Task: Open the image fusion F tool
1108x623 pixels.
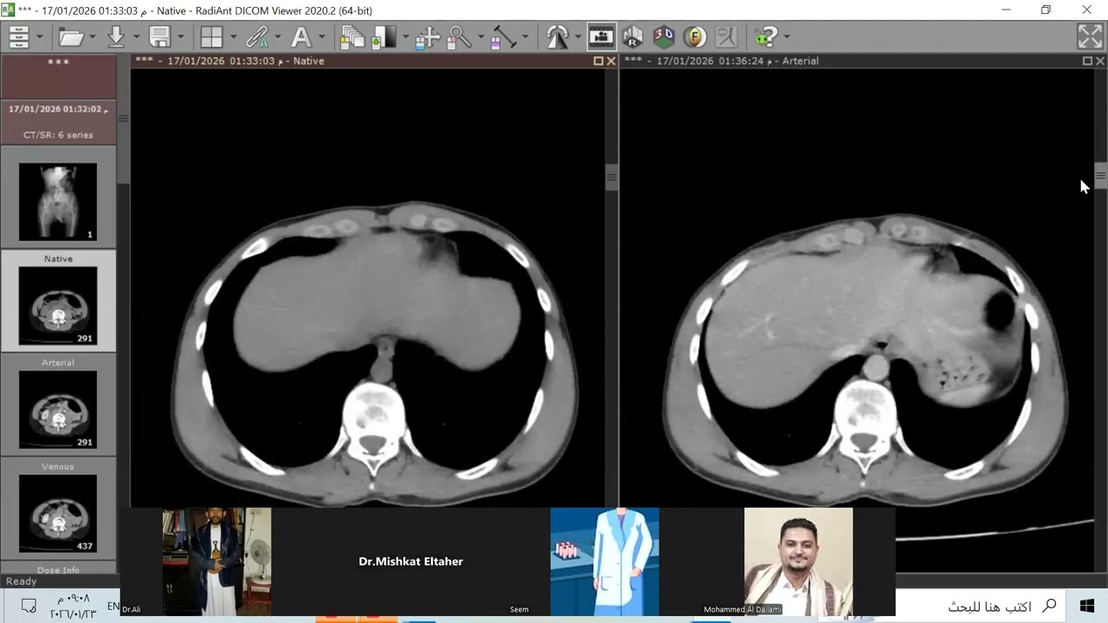Action: coord(694,37)
